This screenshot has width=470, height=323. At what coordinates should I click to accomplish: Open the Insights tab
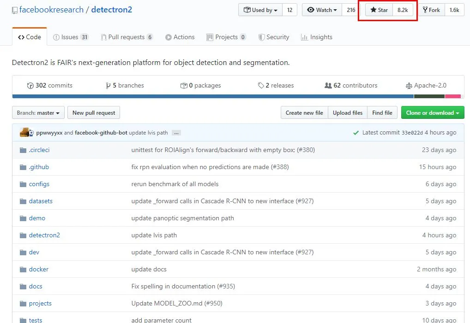point(316,37)
